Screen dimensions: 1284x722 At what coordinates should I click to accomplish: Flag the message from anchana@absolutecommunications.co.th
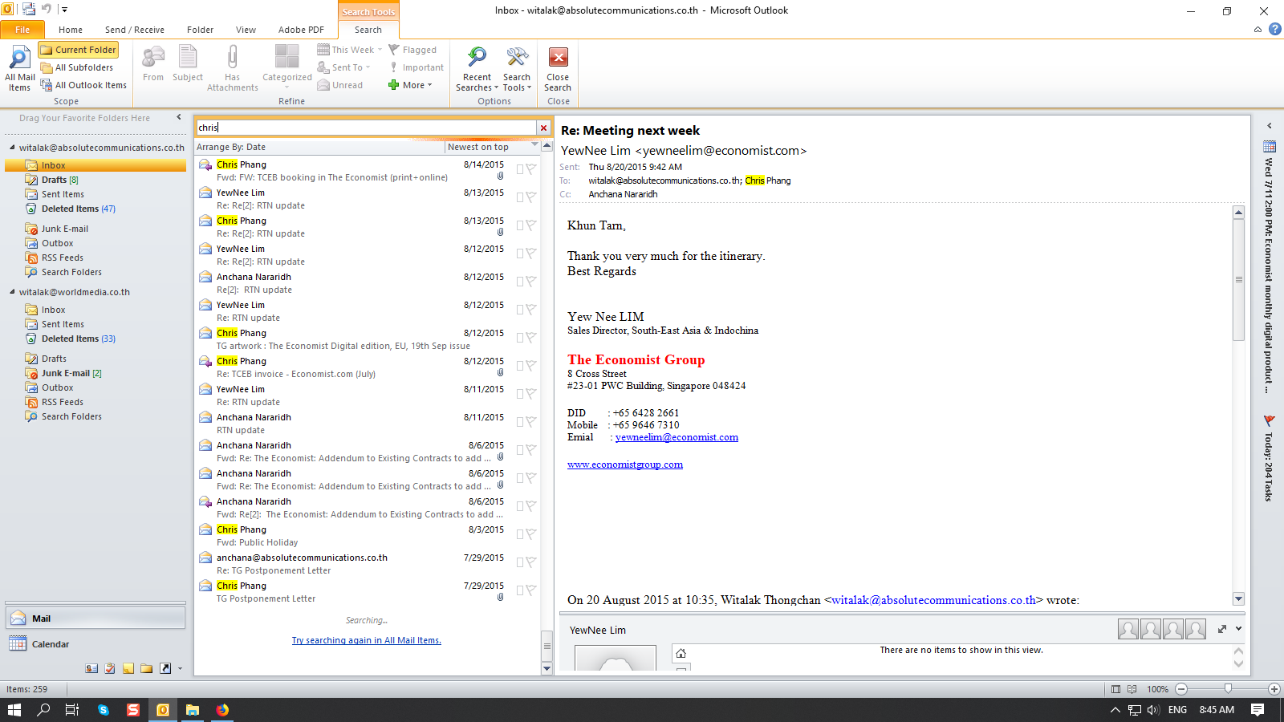pos(531,562)
